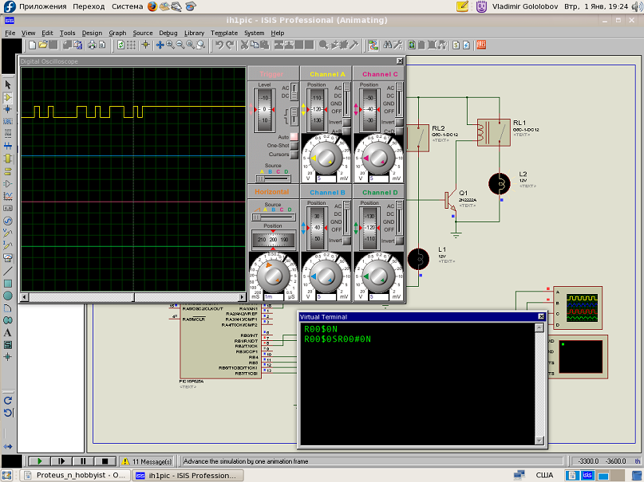Set Channel D coupling slider
Viewport: 644px width, 482px height.
tap(399, 217)
